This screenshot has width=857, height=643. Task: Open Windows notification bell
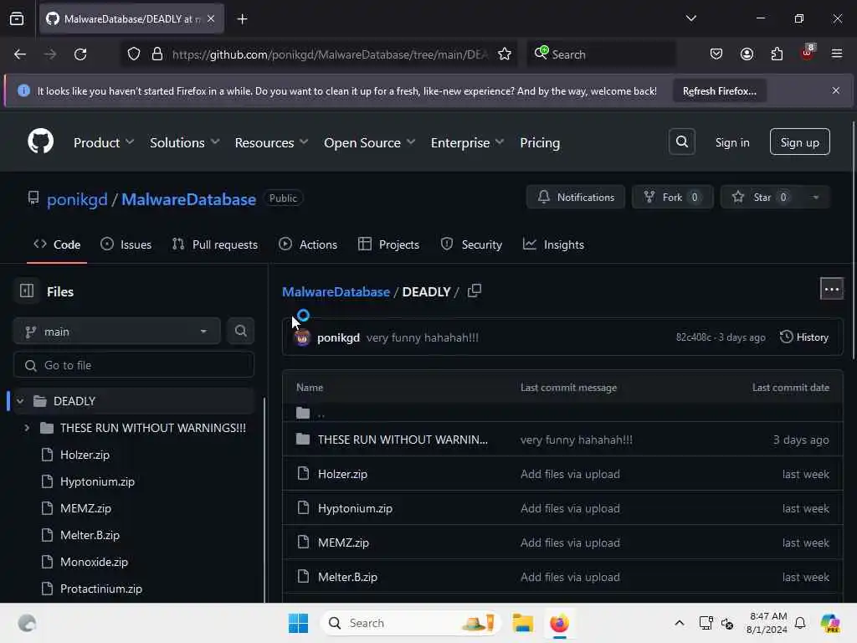[x=800, y=623]
